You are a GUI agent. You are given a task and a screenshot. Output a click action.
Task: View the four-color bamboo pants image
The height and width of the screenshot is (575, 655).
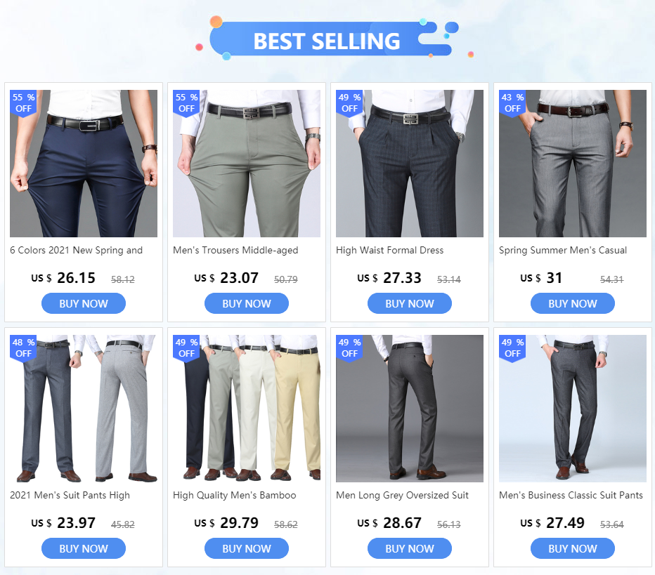[x=247, y=409]
